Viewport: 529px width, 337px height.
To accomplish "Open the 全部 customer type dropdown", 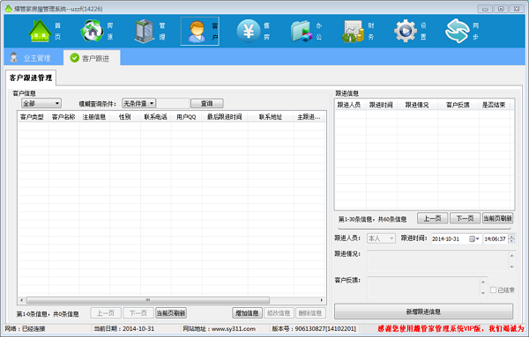I will pyautogui.click(x=41, y=103).
